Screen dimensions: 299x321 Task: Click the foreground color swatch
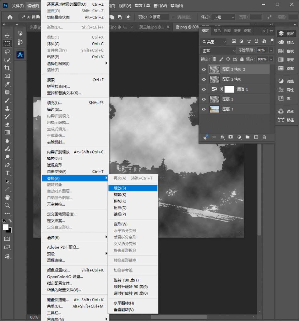point(6,227)
